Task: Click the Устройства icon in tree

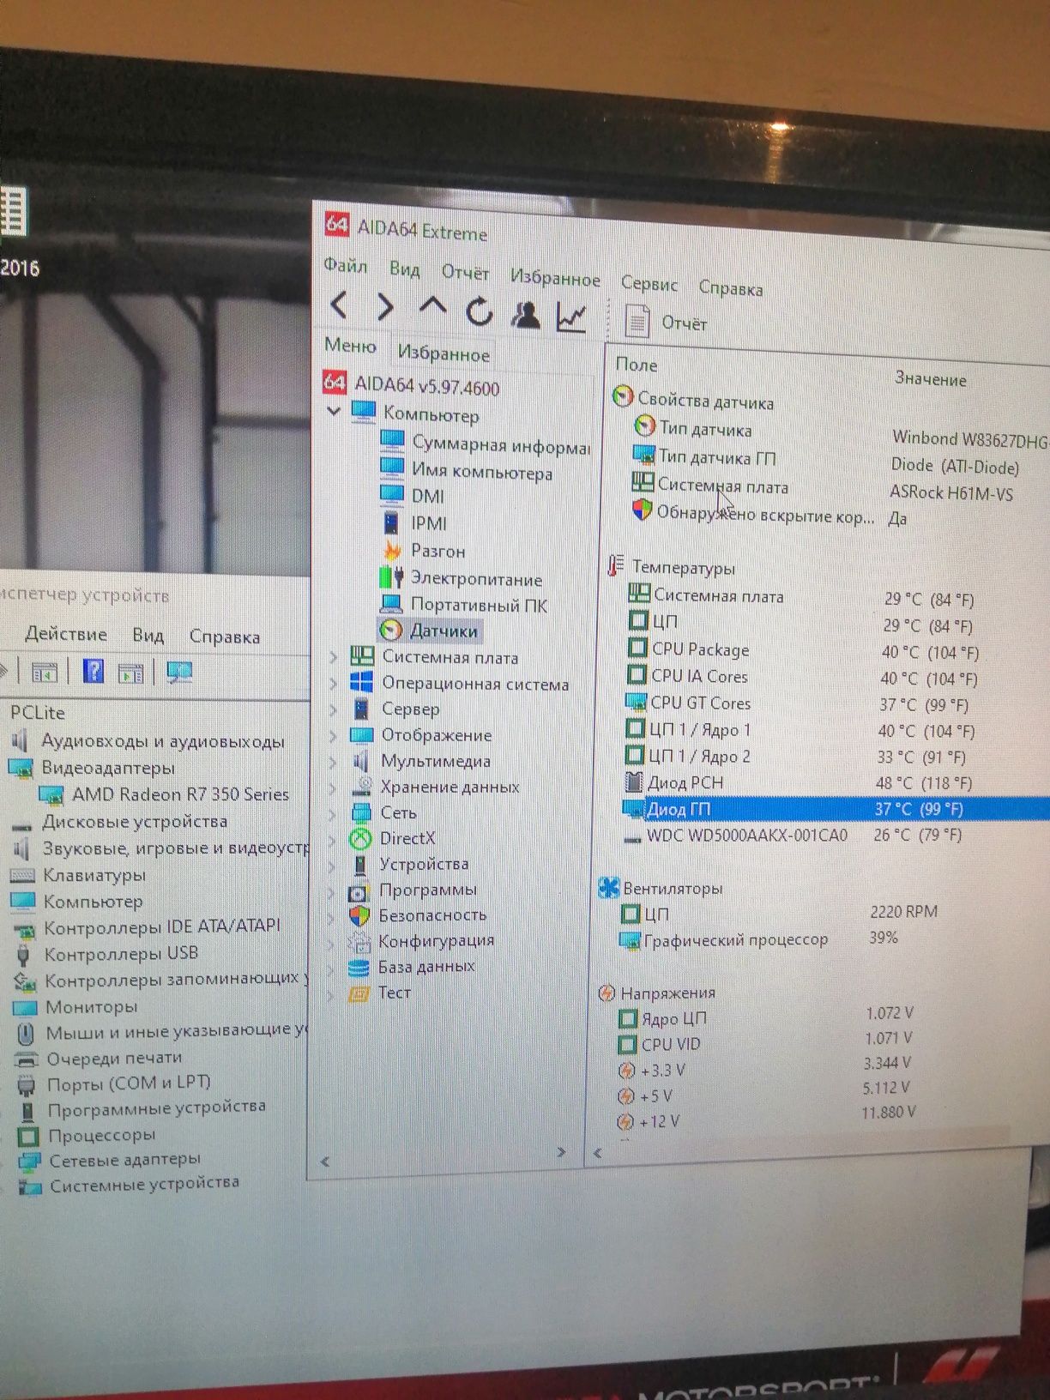Action: pyautogui.click(x=361, y=864)
